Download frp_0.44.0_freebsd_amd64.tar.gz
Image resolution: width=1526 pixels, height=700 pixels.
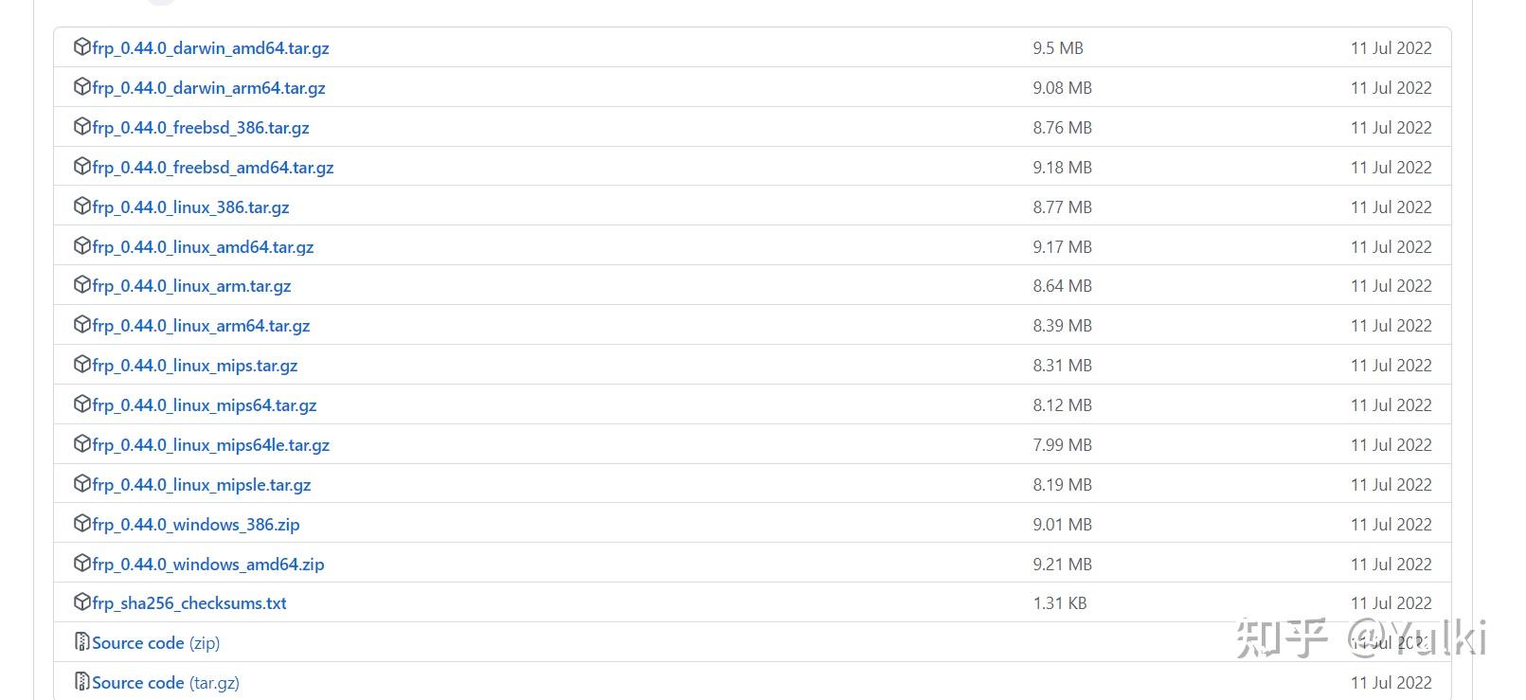tap(213, 168)
